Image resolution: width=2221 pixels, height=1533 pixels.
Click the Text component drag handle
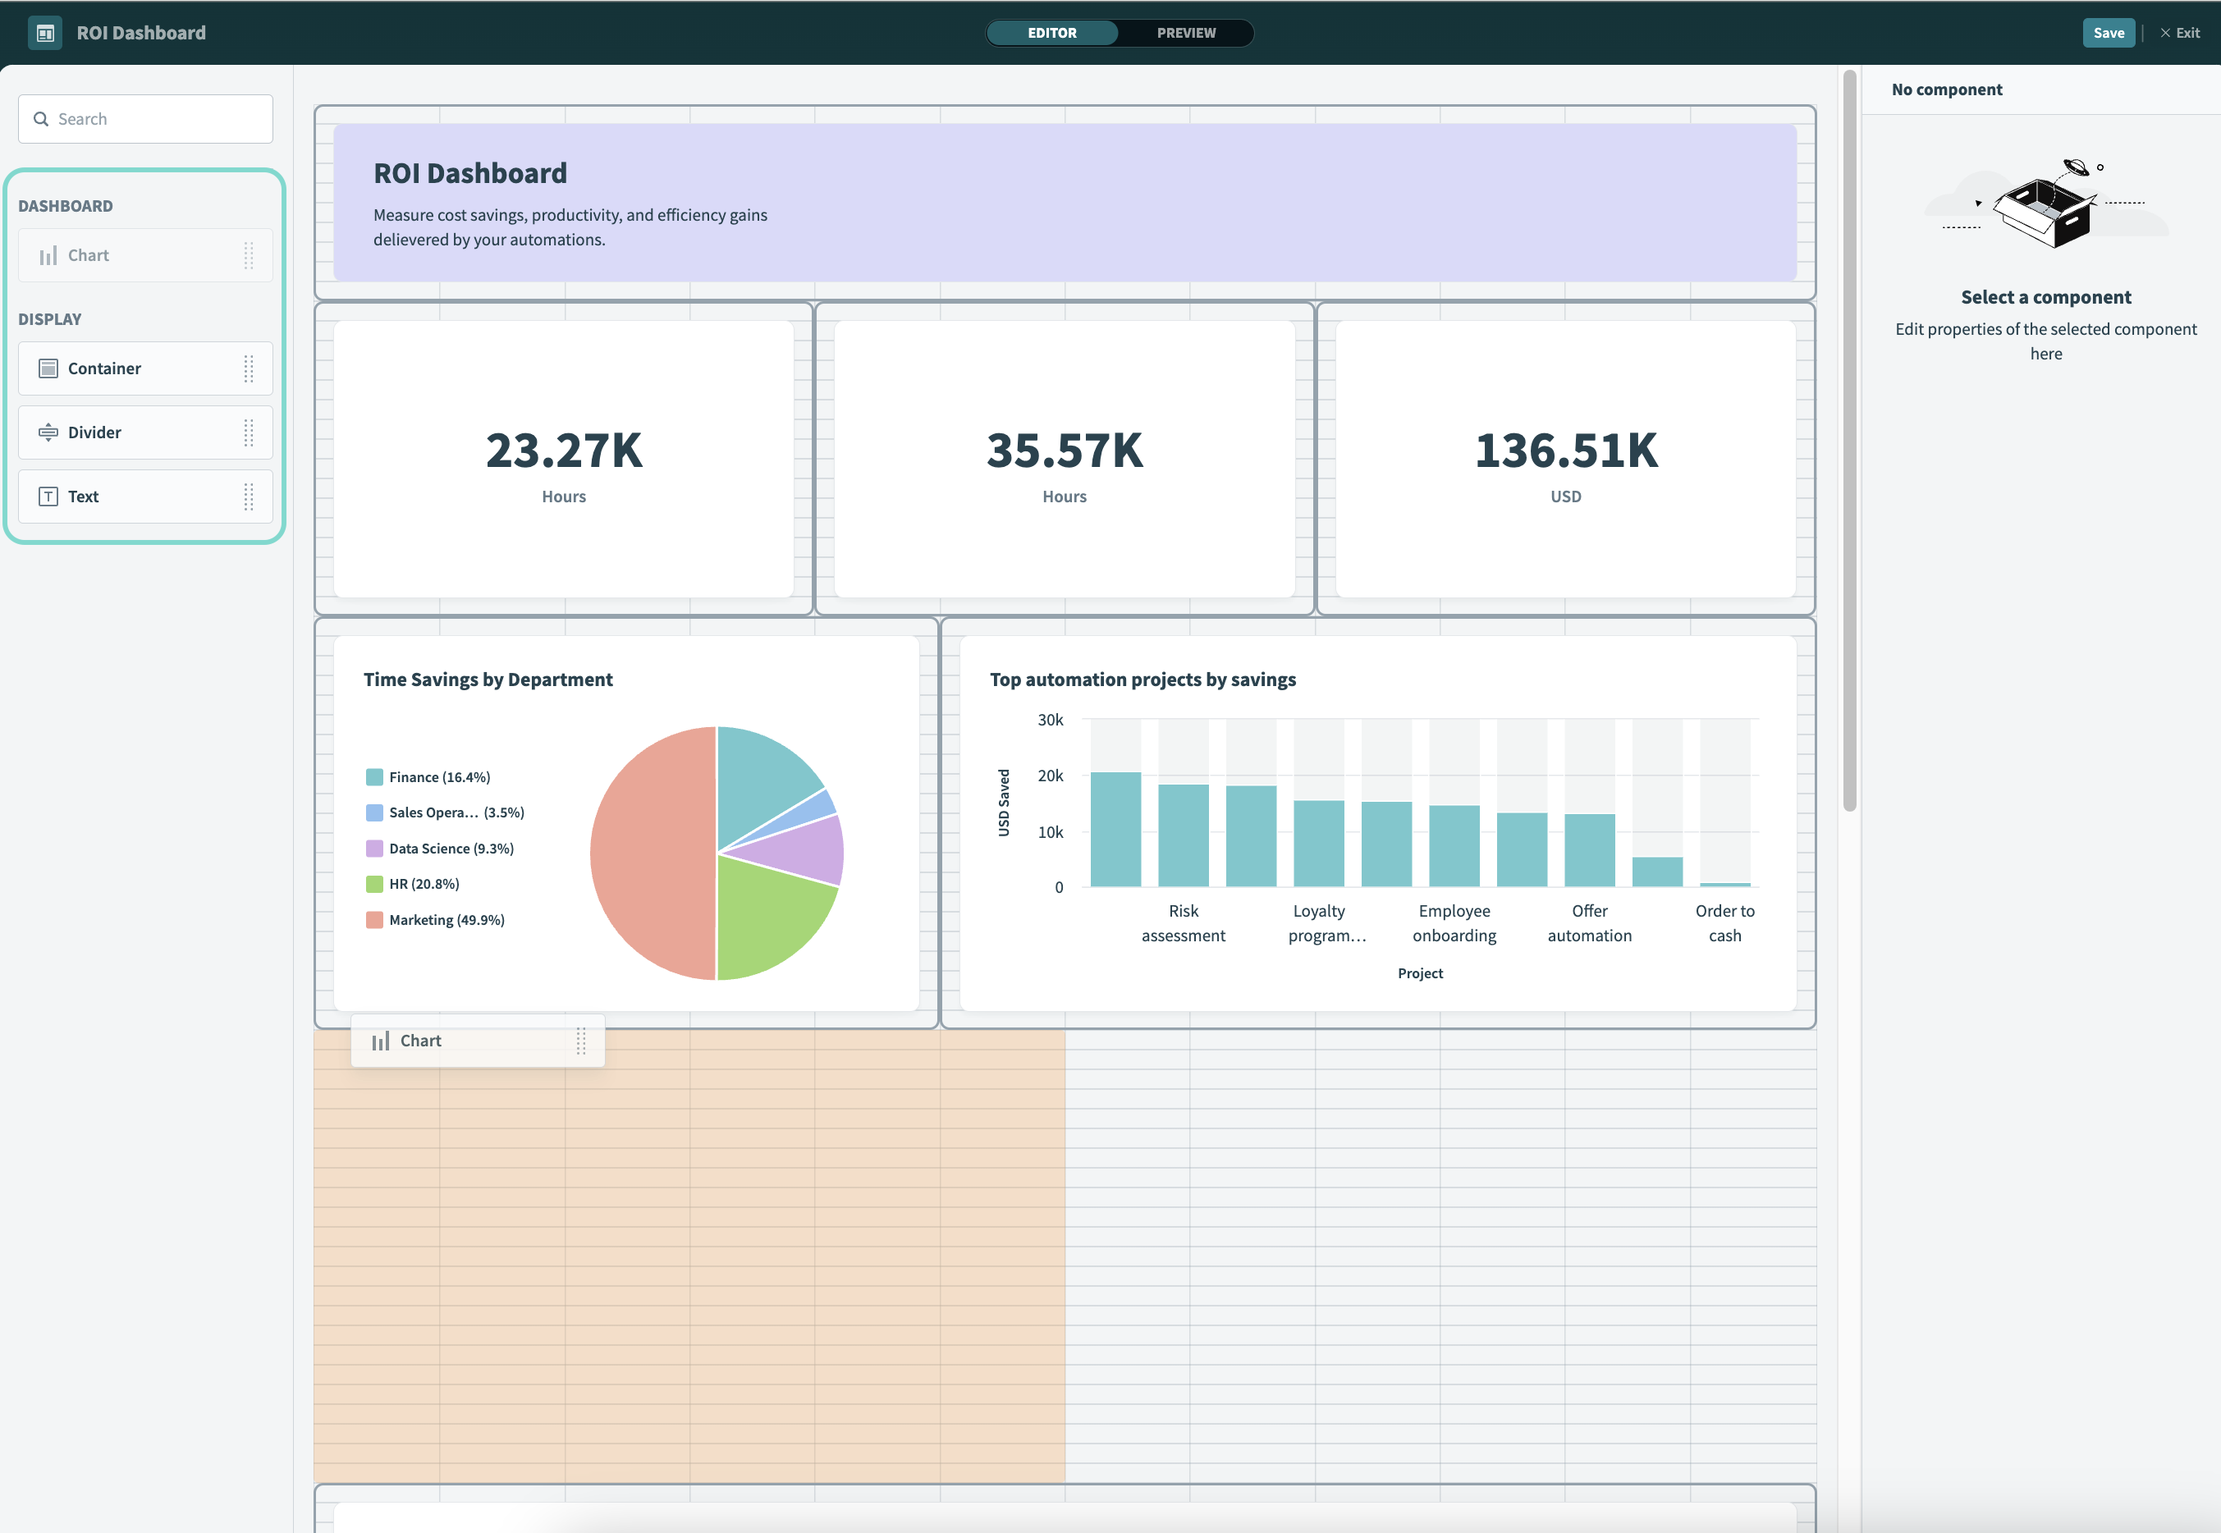click(x=247, y=497)
